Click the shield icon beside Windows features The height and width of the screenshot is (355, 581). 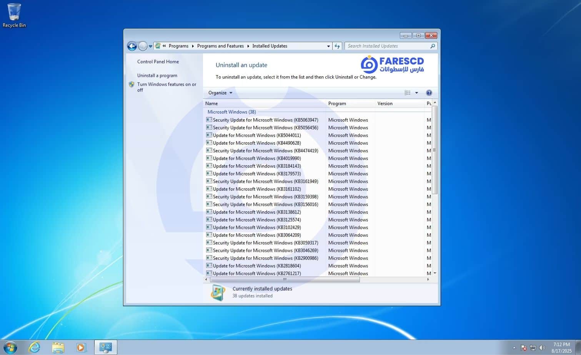(132, 84)
